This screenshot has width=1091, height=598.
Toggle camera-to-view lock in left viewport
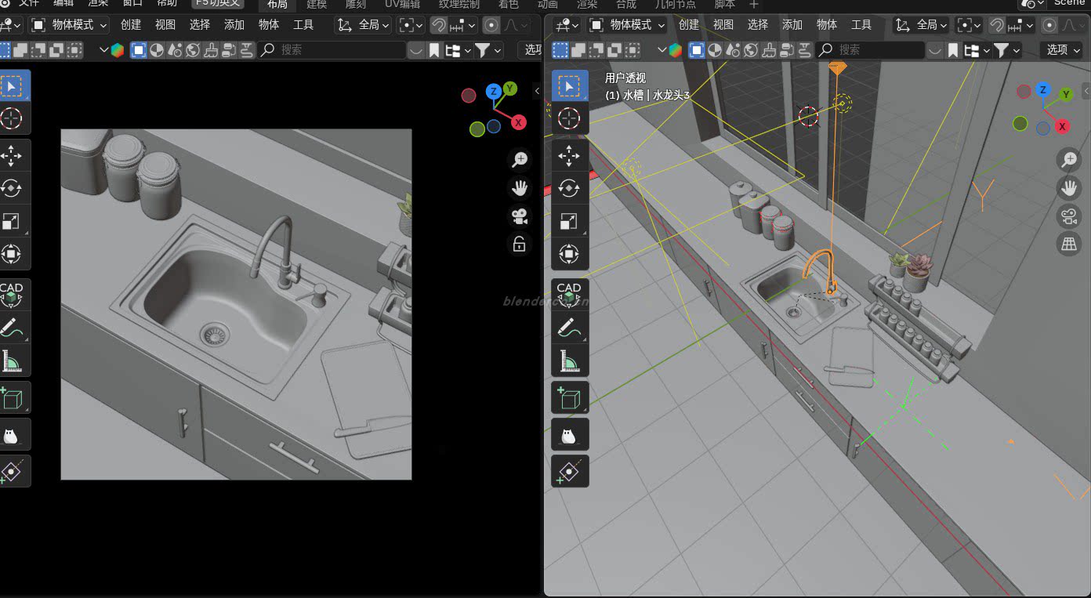click(x=519, y=245)
